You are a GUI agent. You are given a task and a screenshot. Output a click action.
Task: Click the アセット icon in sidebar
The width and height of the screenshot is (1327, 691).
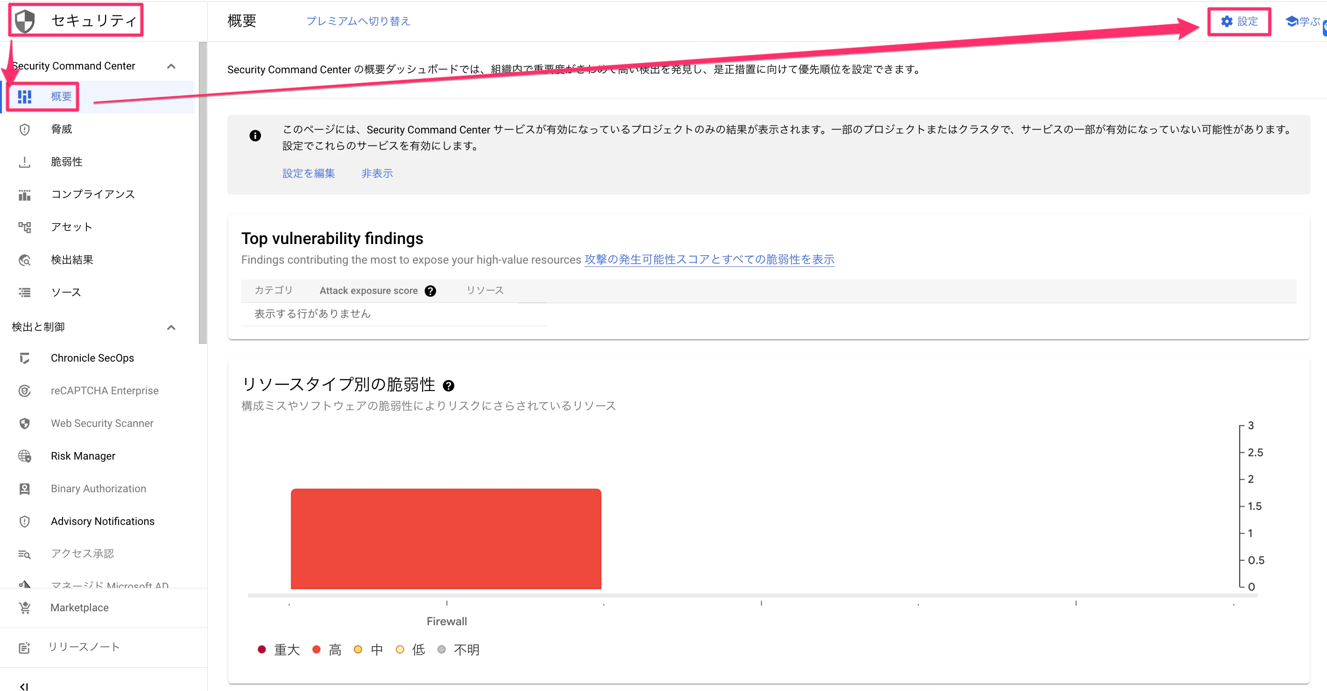tap(25, 227)
